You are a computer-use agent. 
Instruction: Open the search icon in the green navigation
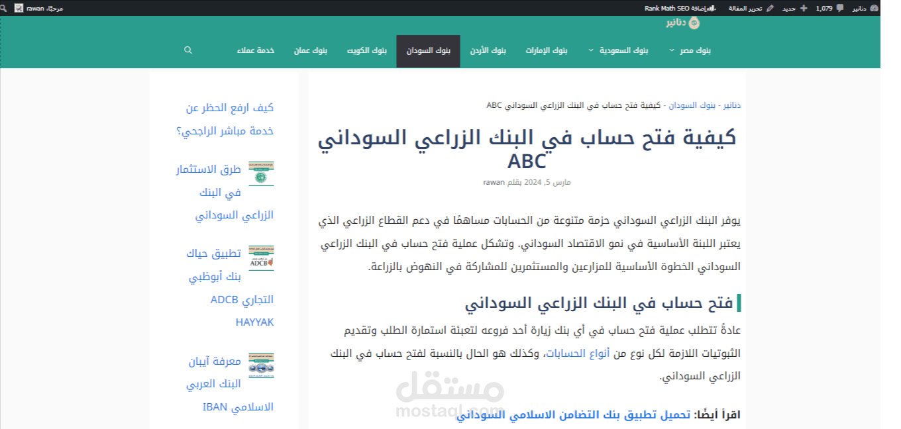(x=188, y=50)
